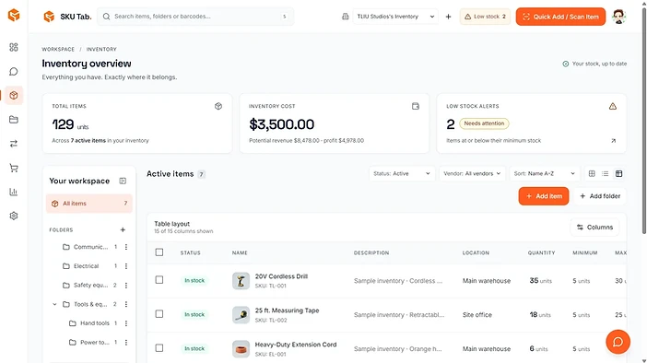647x363 pixels.
Task: Click the 20V Cordless Drill thumbnail
Action: [x=241, y=281]
